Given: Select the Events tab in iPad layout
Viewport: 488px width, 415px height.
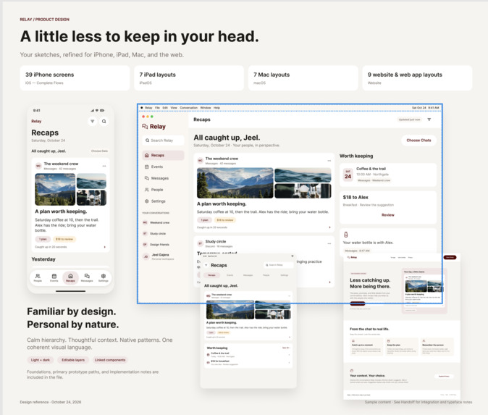Looking at the screenshot, I should (x=230, y=275).
